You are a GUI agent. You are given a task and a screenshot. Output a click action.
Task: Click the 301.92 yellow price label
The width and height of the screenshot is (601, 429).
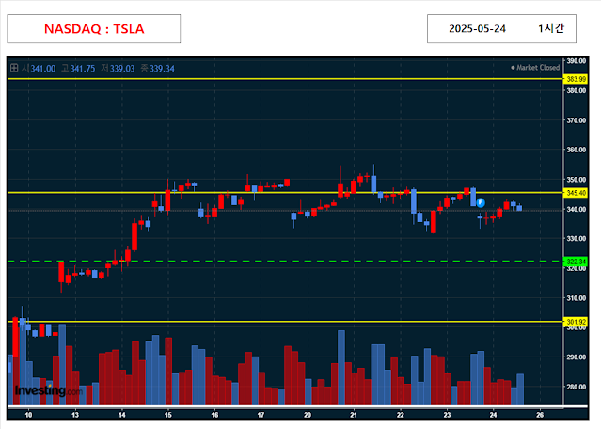click(x=576, y=322)
